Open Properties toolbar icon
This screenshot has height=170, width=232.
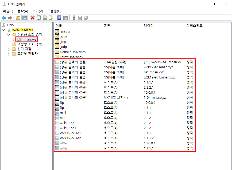(38, 18)
